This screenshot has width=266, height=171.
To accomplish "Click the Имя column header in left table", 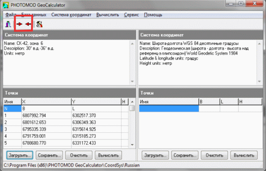I will tap(12, 102).
